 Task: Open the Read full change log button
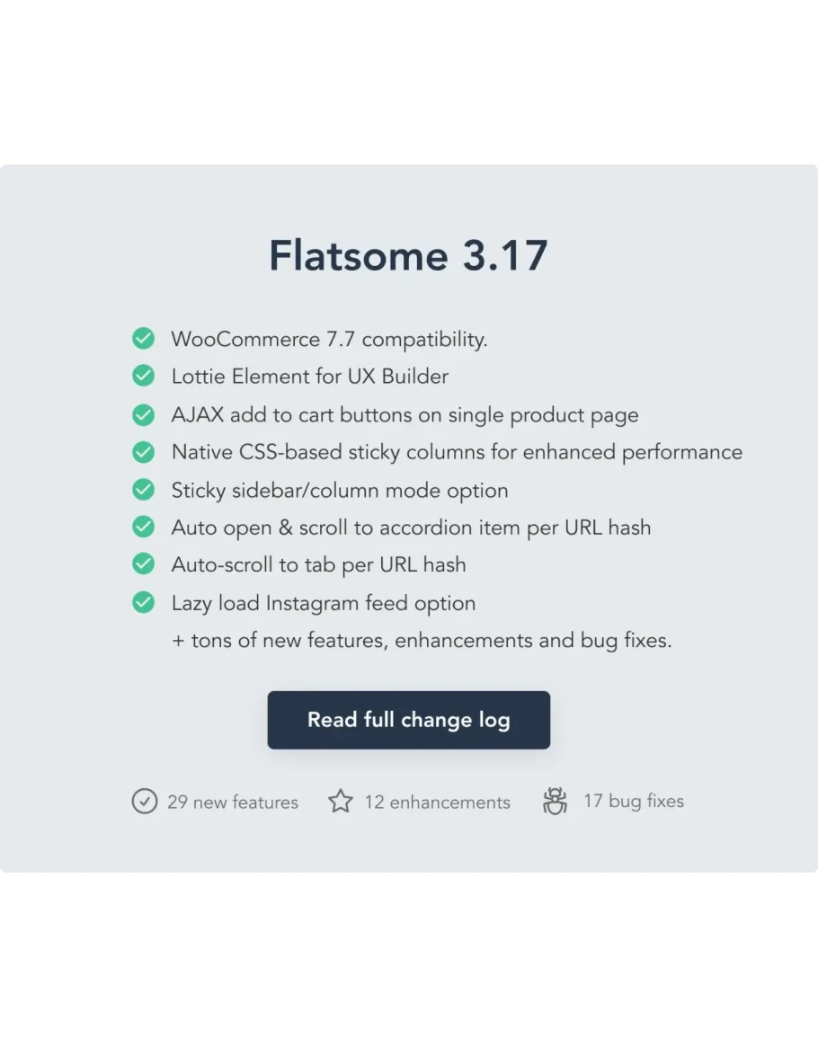point(408,720)
